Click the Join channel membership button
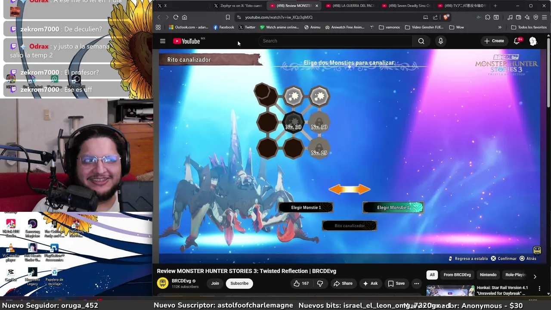This screenshot has width=551, height=310. (215, 283)
